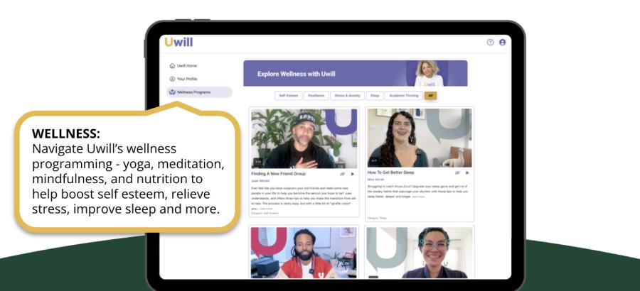Image resolution: width=640 pixels, height=291 pixels.
Task: Filter videos by Stress & Anxiety
Action: (x=347, y=95)
